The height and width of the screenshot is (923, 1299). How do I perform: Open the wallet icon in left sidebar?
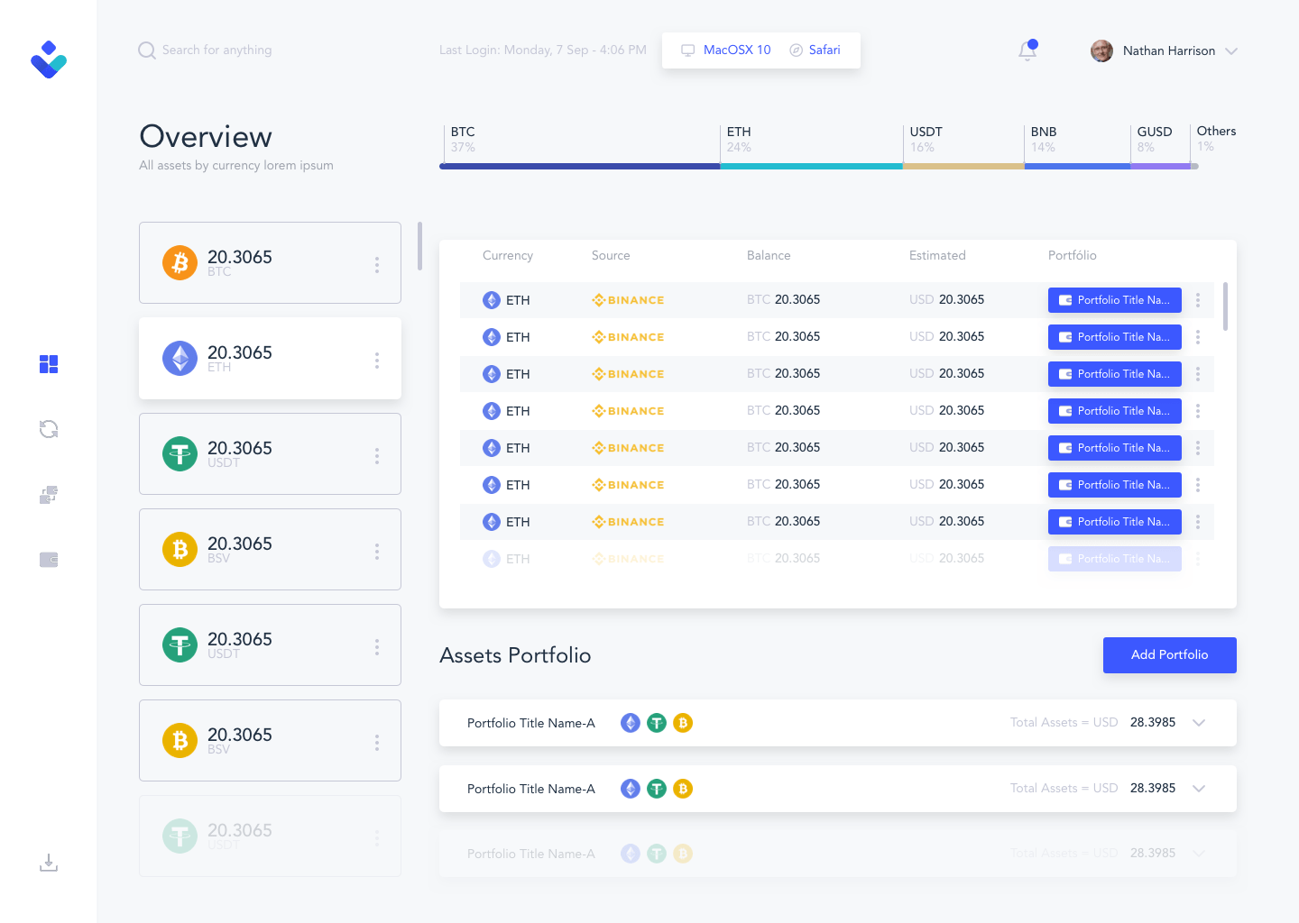pos(49,560)
